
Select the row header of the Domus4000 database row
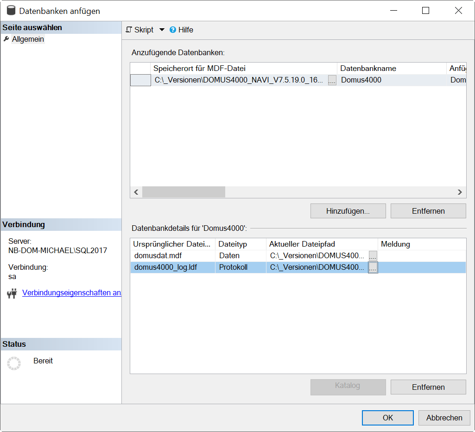[140, 80]
